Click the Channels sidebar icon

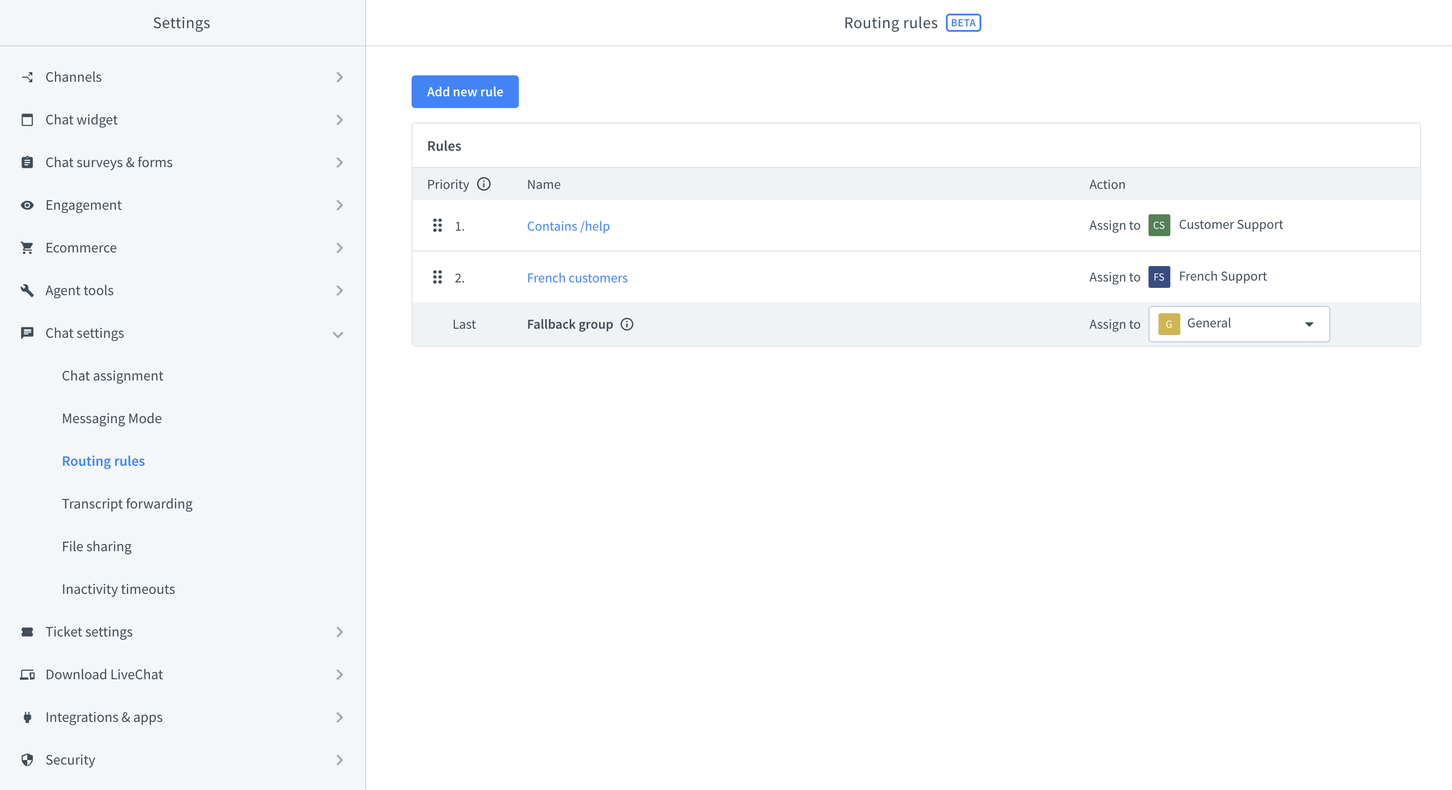27,77
